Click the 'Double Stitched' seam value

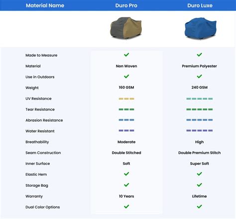(x=126, y=152)
